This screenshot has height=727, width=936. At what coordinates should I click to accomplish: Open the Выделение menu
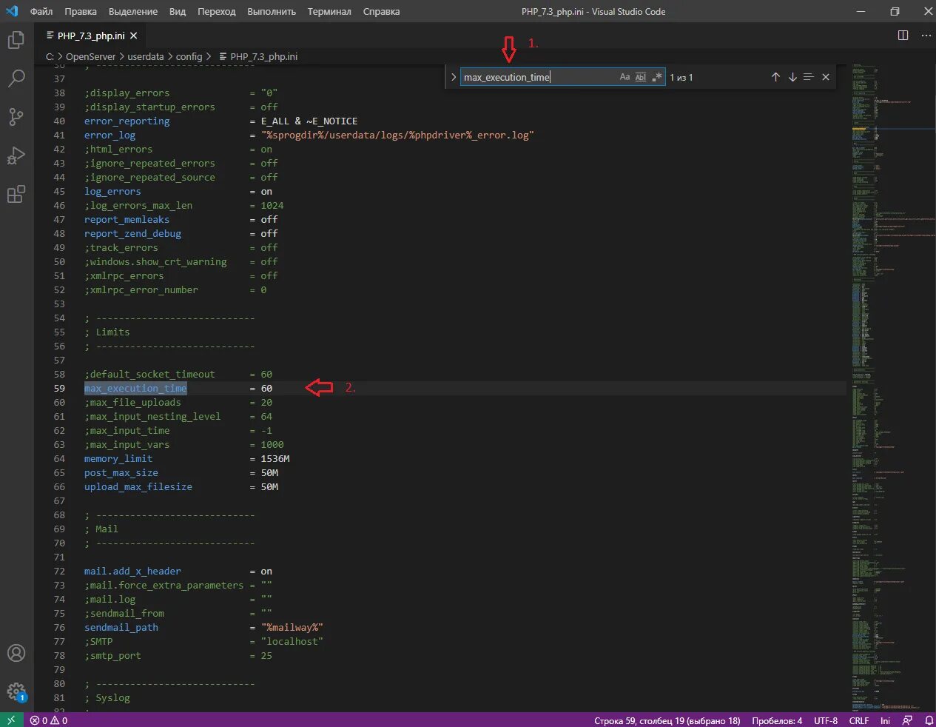pyautogui.click(x=133, y=11)
